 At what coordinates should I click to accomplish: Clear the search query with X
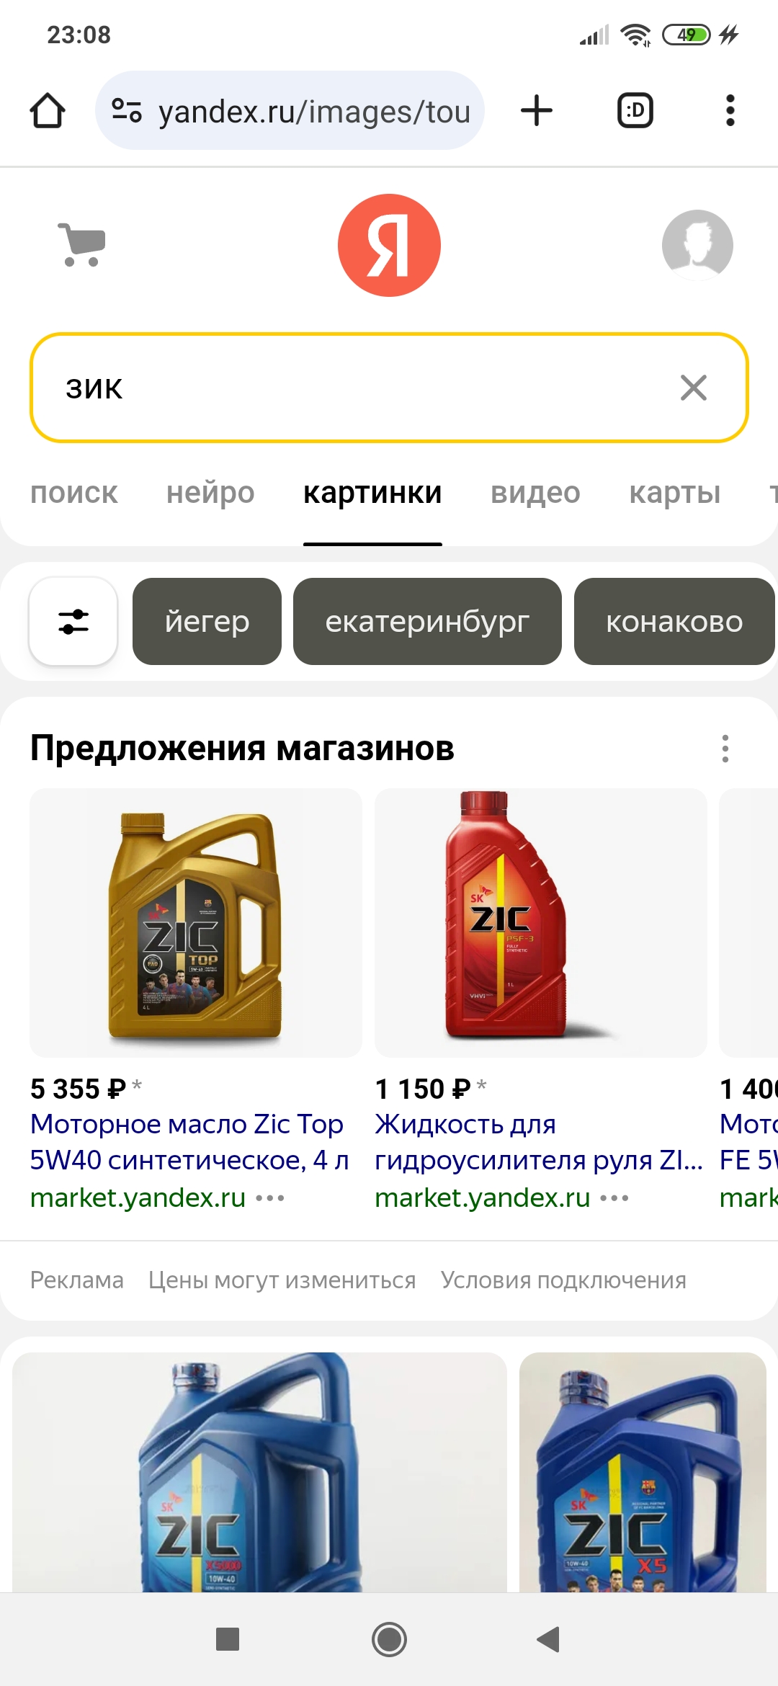[x=694, y=388]
